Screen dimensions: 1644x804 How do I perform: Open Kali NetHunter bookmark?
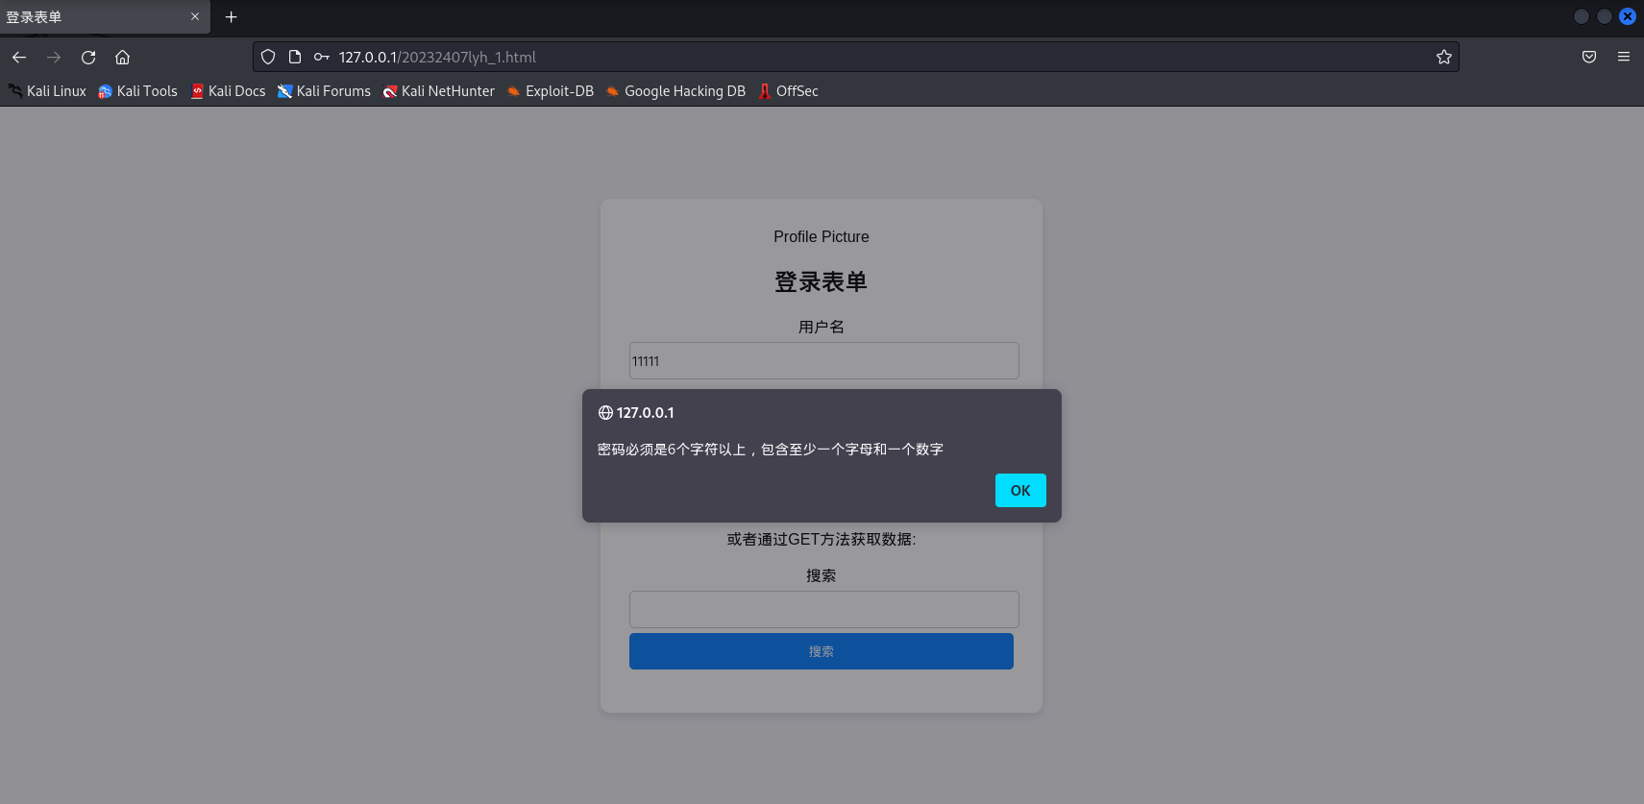coord(438,91)
